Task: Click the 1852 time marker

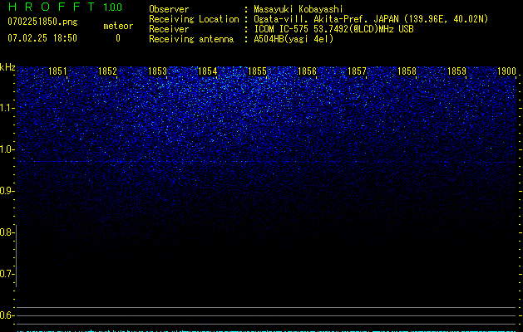Action: tap(107, 71)
